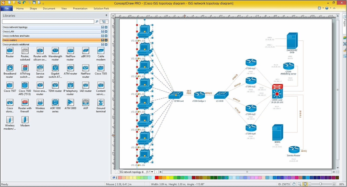Open the page selector dropdown near page tab
This screenshot has width=347, height=187.
152,172
